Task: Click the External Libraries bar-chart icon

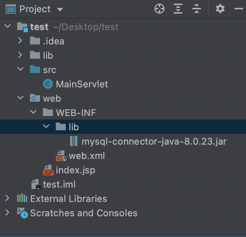Action: tap(22, 198)
